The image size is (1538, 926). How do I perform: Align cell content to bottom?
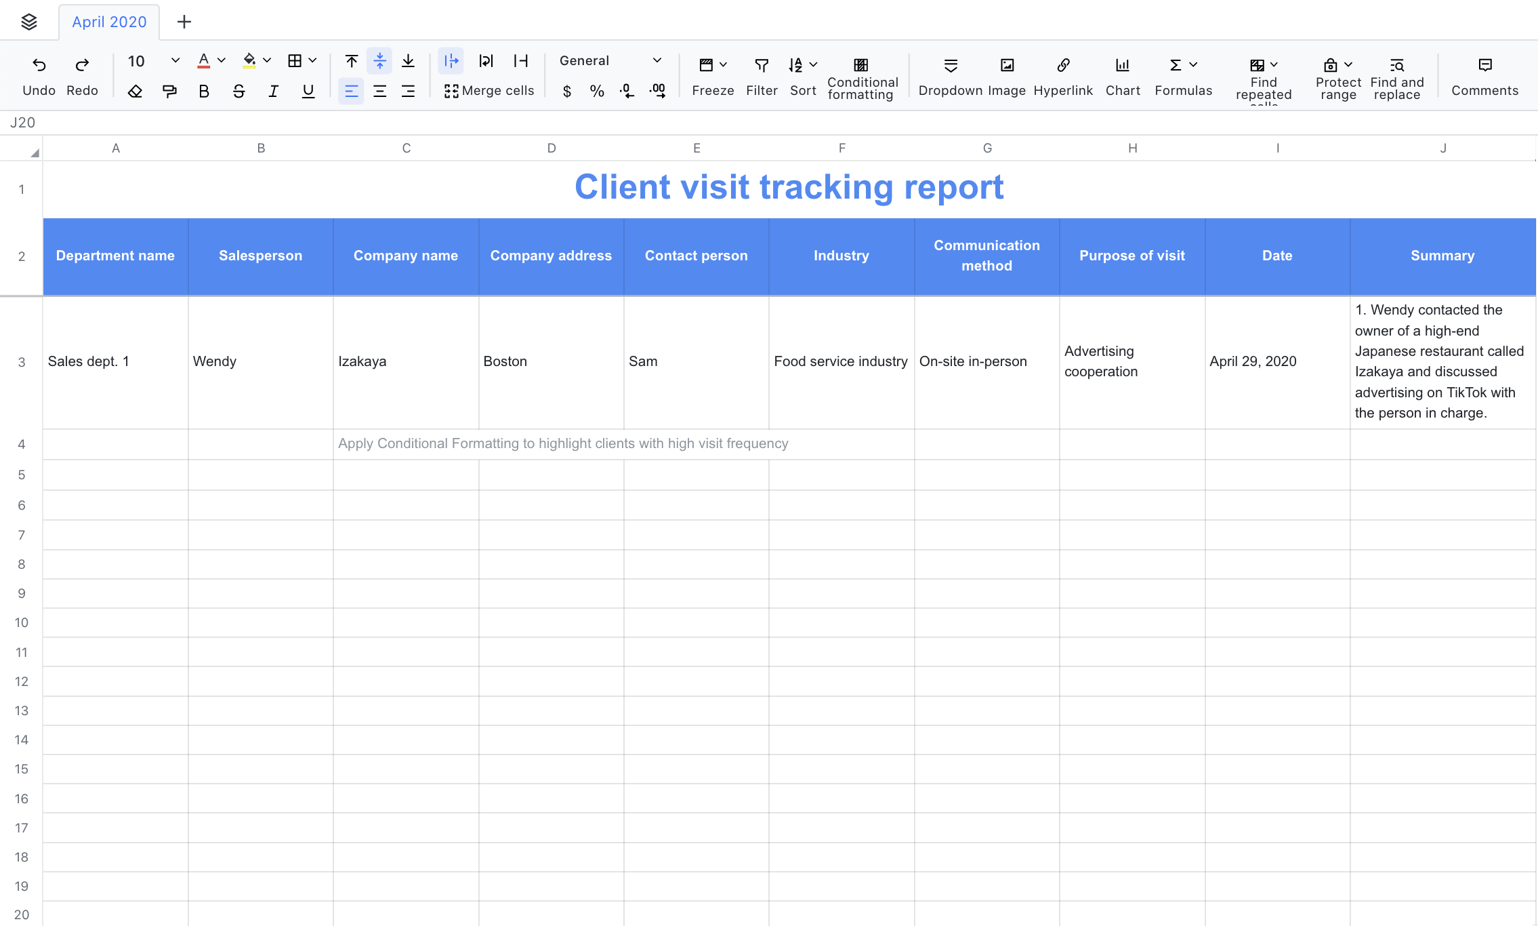pyautogui.click(x=408, y=61)
